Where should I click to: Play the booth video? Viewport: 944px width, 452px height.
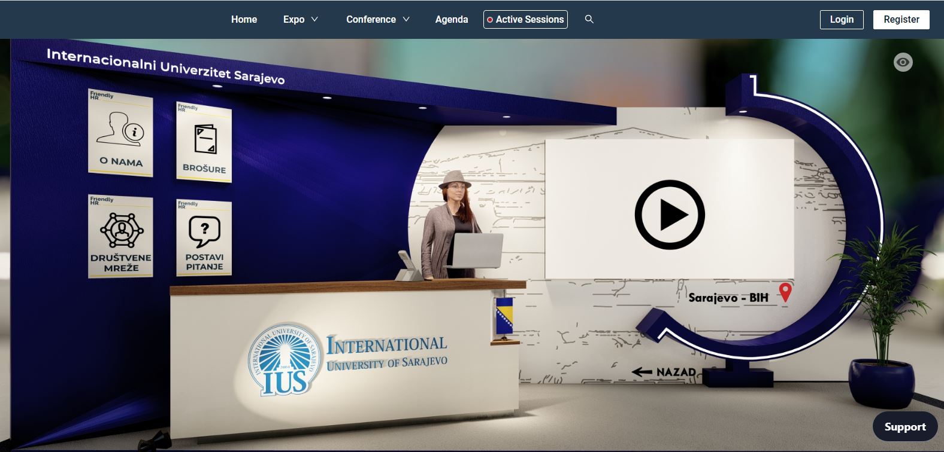coord(669,214)
